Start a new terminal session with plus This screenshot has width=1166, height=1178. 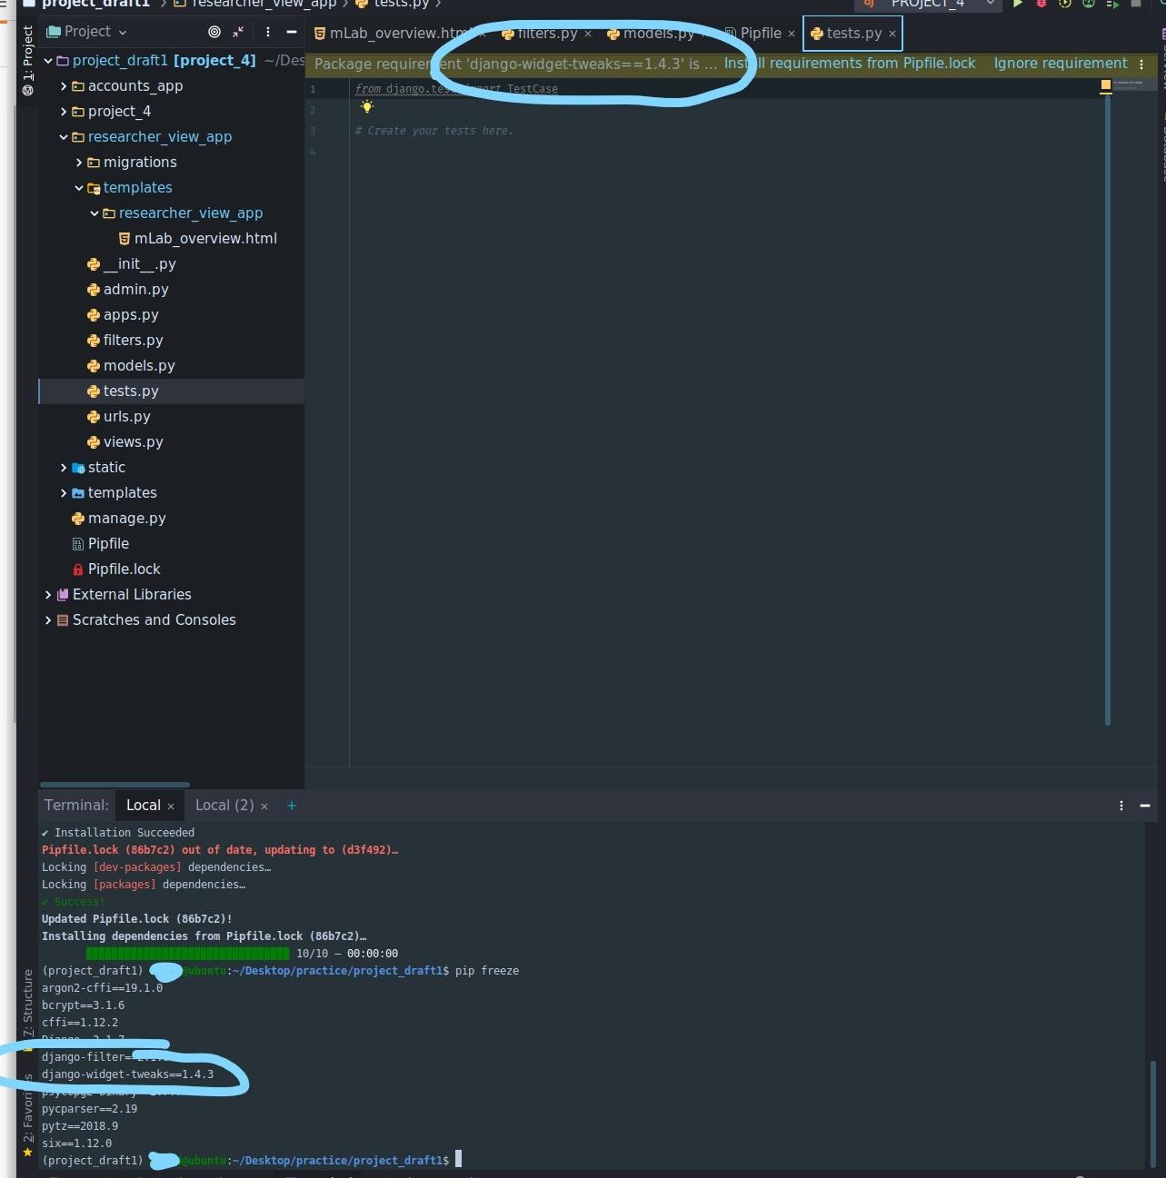click(x=291, y=806)
